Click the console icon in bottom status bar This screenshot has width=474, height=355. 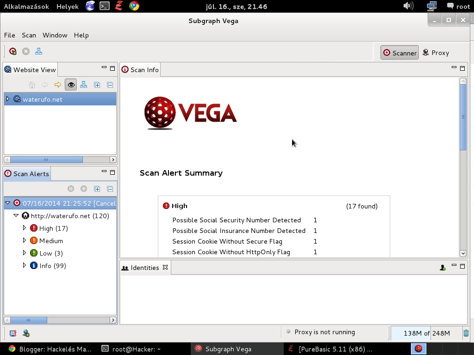click(x=12, y=333)
